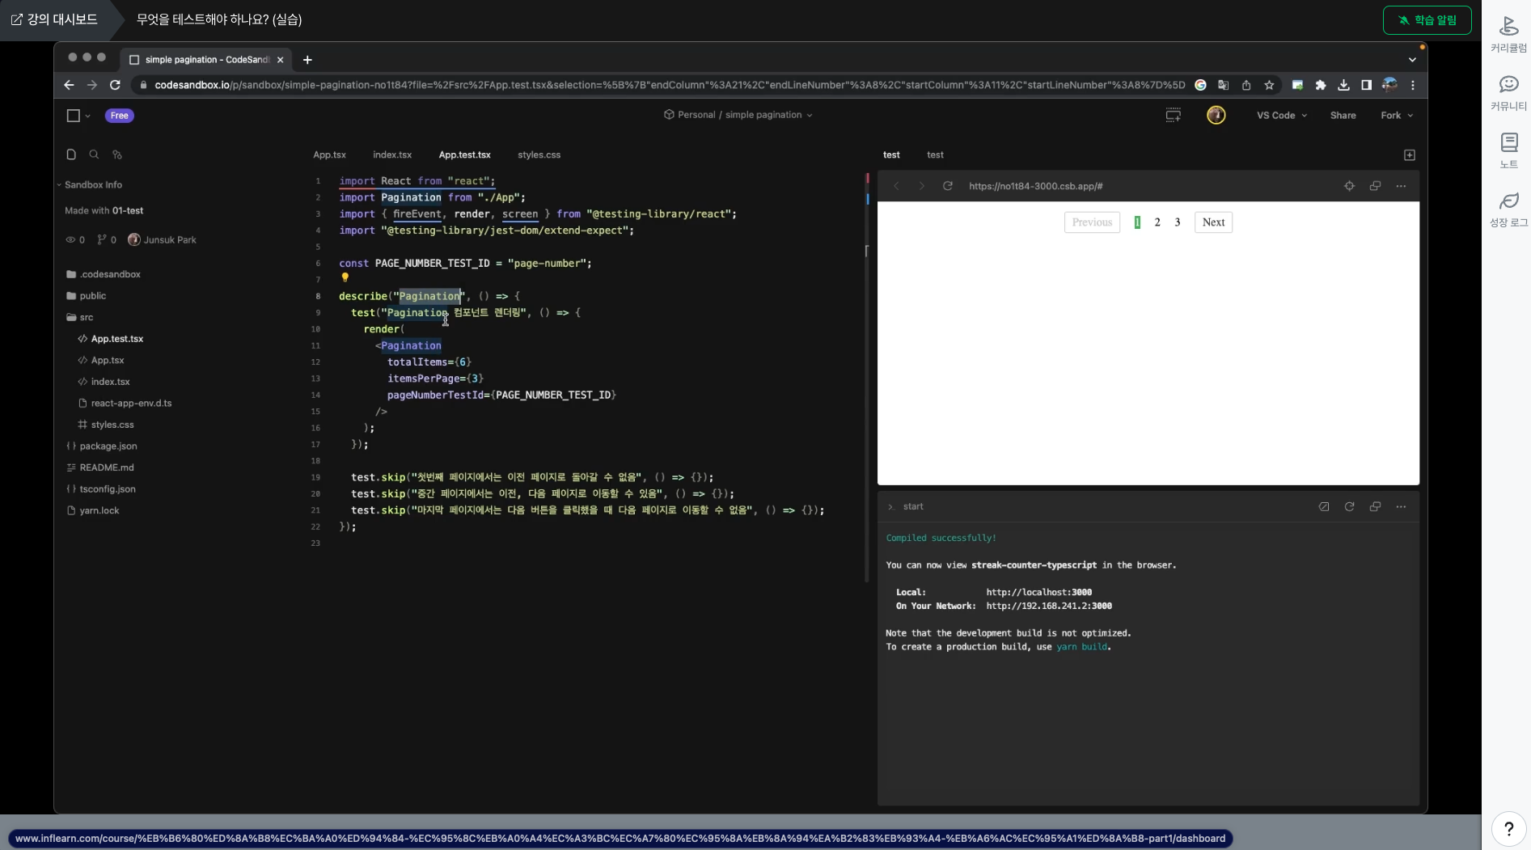Open the 커리큘럼 curriculum sidebar icon
Image resolution: width=1531 pixels, height=850 pixels.
pos(1508,35)
